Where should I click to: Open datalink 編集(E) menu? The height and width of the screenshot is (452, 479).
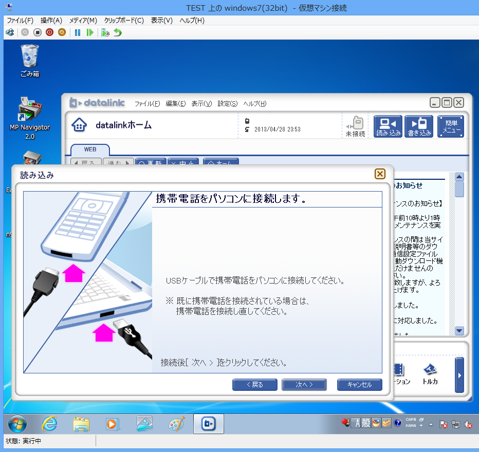click(176, 104)
